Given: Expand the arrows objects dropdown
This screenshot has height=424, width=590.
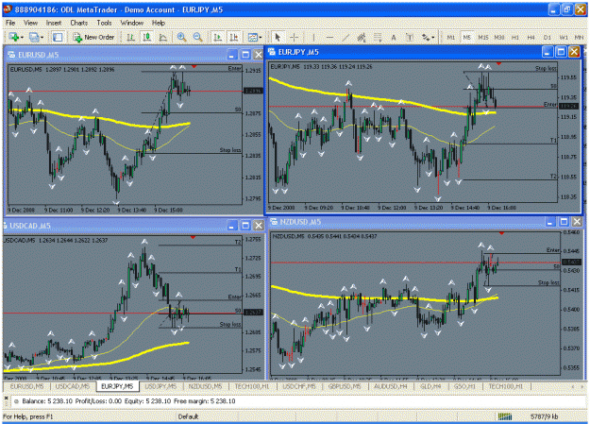Looking at the screenshot, I should pos(433,37).
